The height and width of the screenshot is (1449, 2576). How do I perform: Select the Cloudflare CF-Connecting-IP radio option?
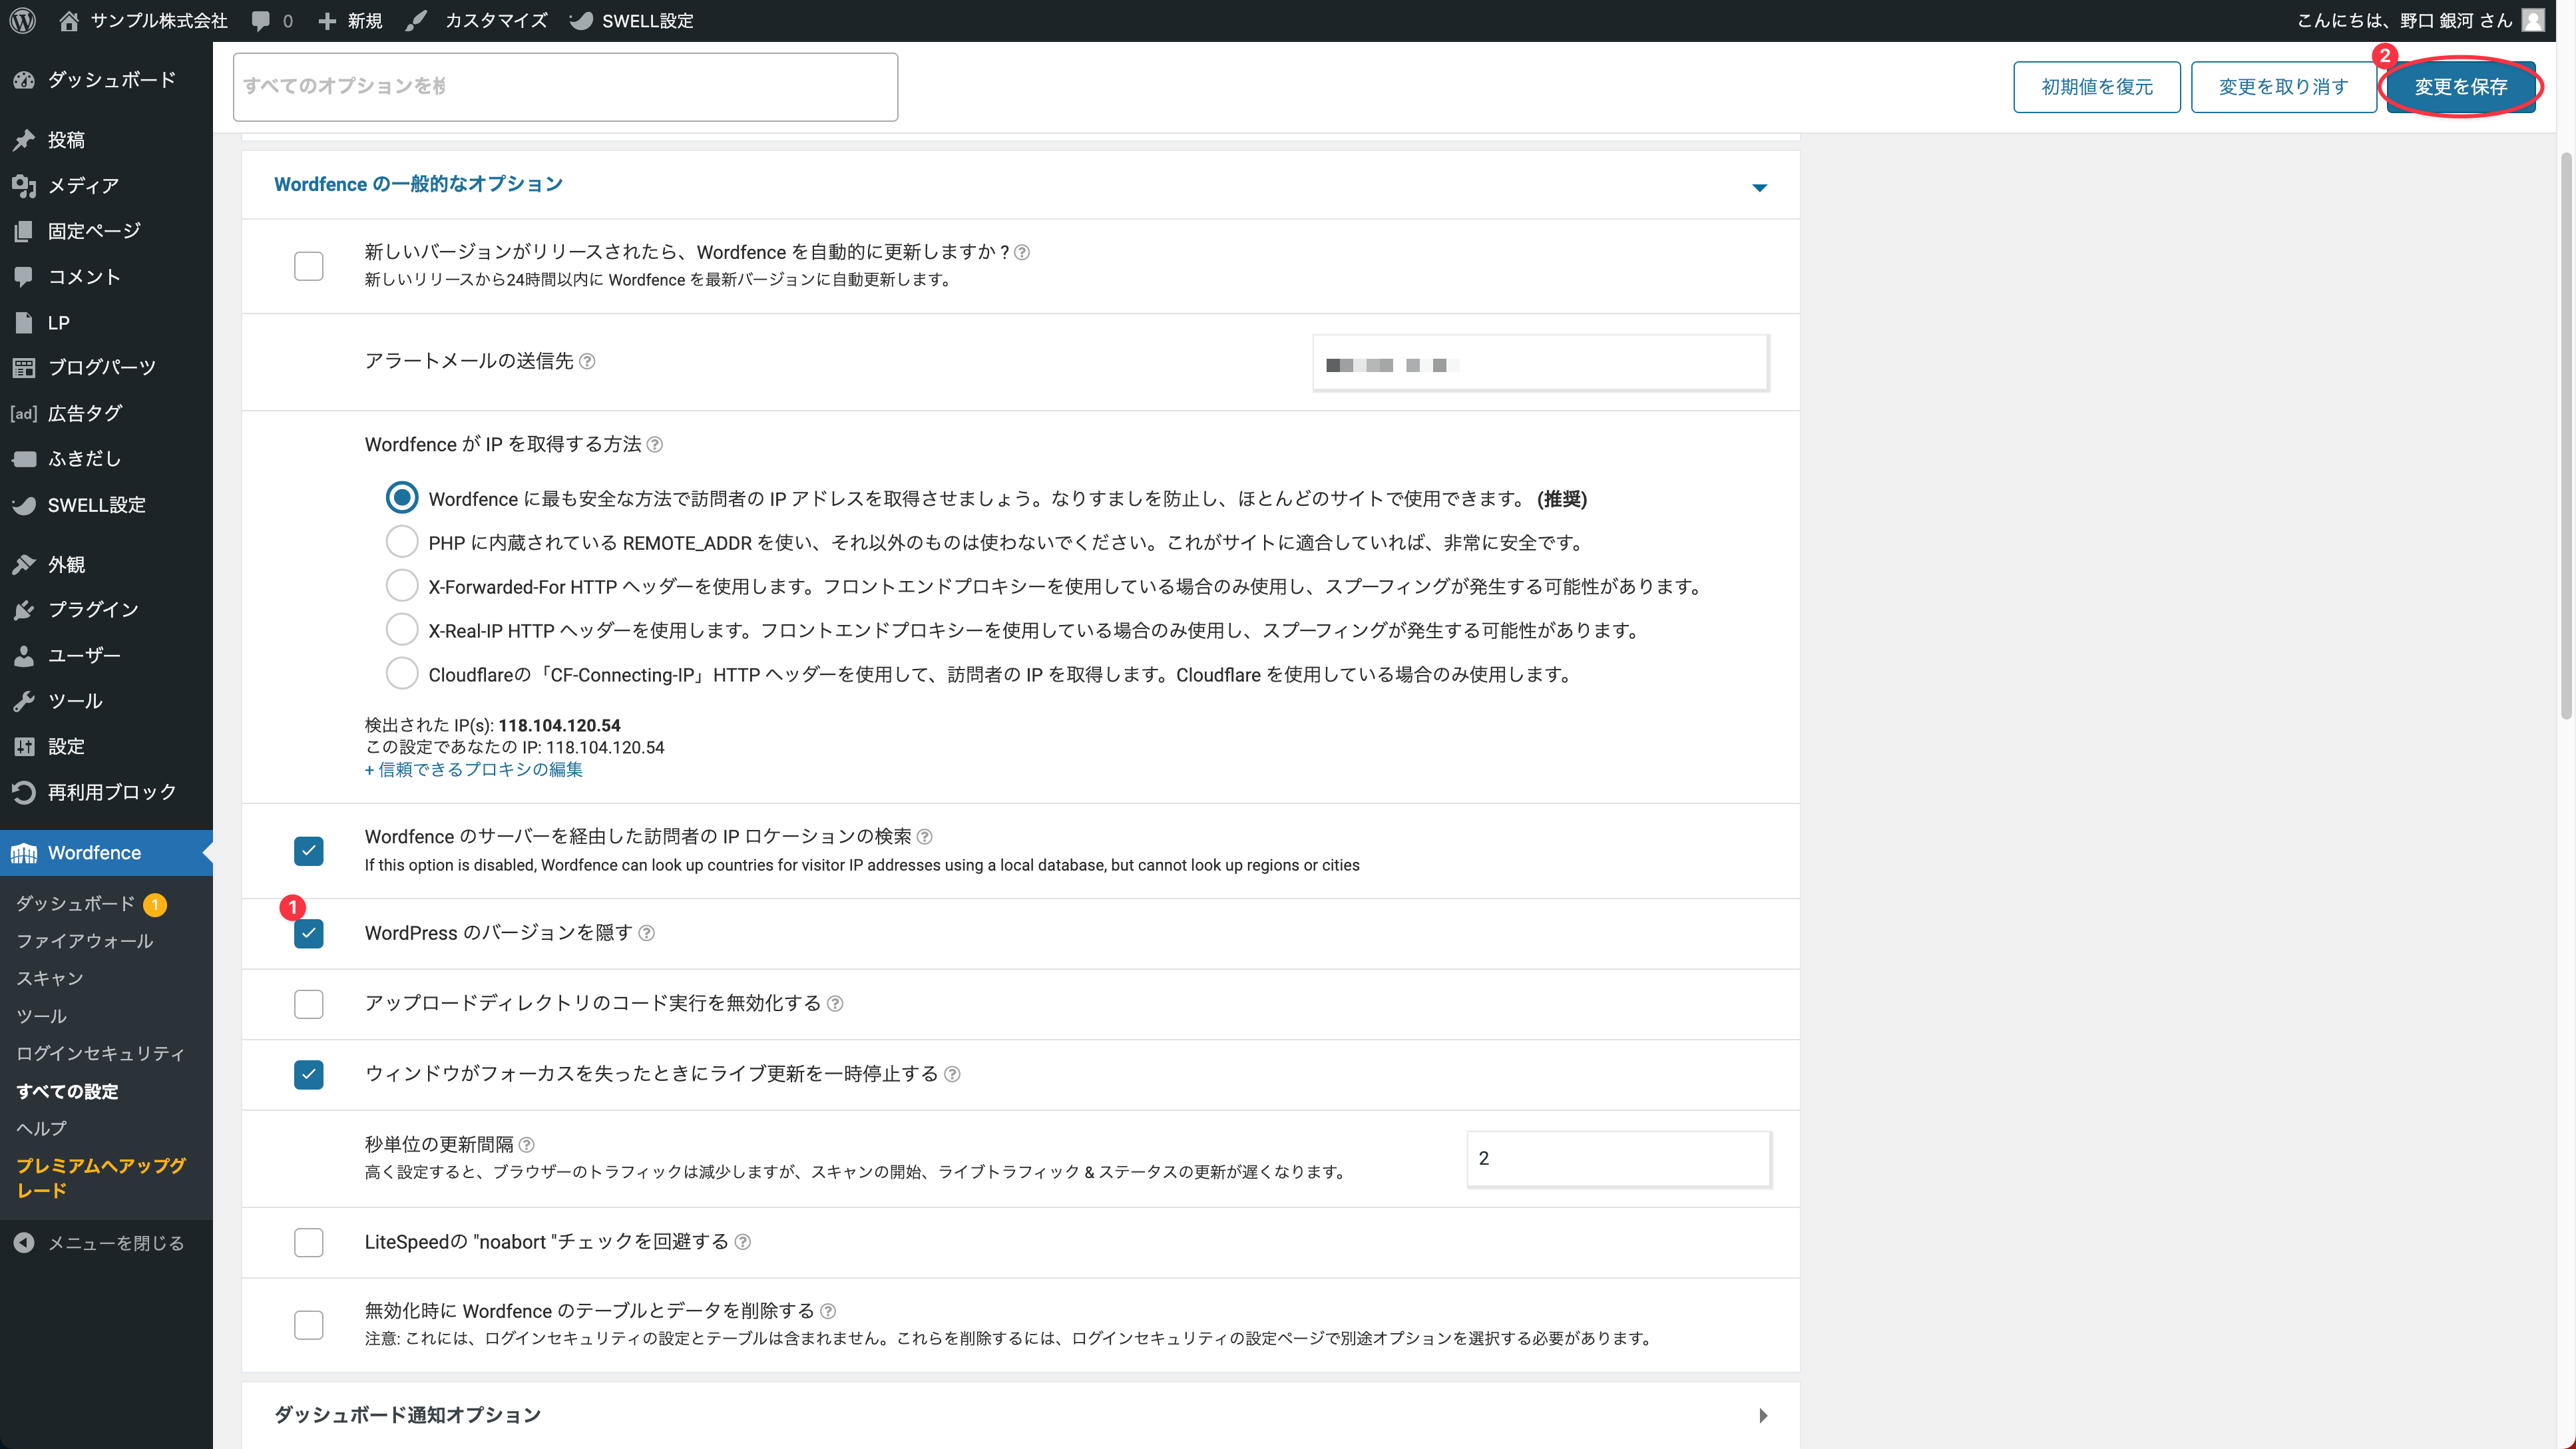[402, 674]
